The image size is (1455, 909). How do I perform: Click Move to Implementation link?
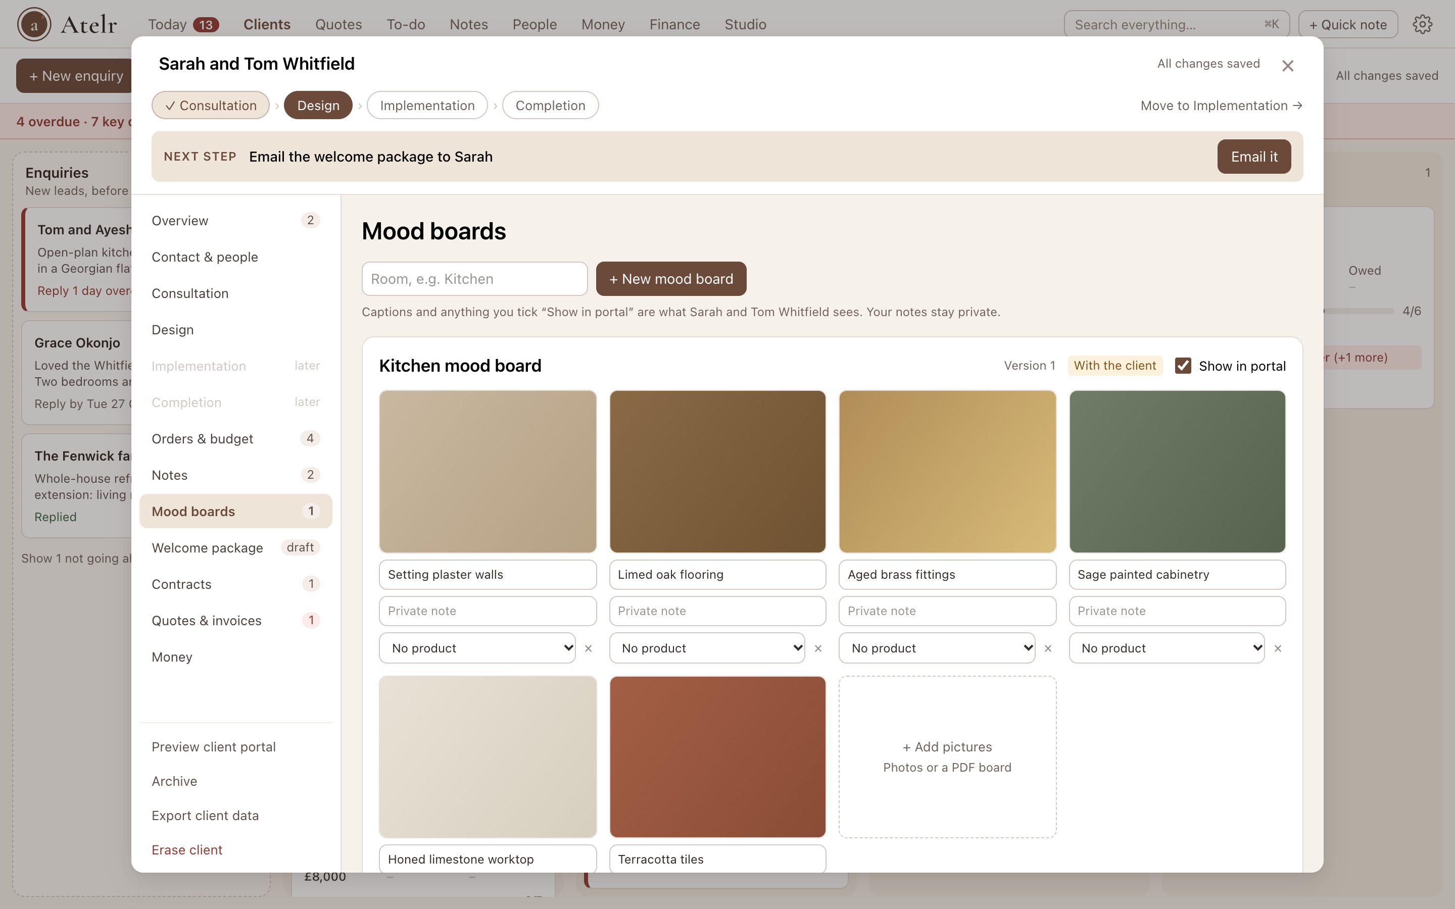(1221, 105)
